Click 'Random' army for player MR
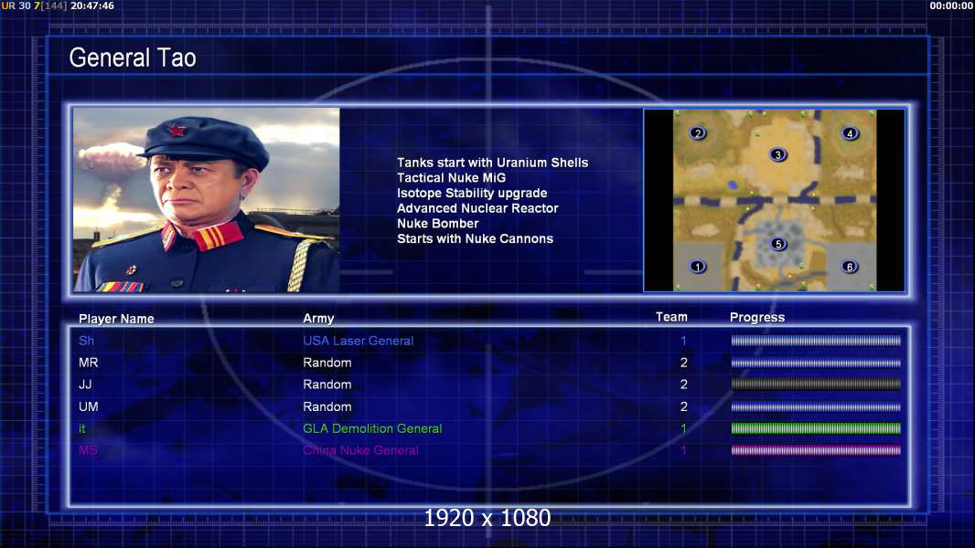The height and width of the screenshot is (548, 975). 327,363
